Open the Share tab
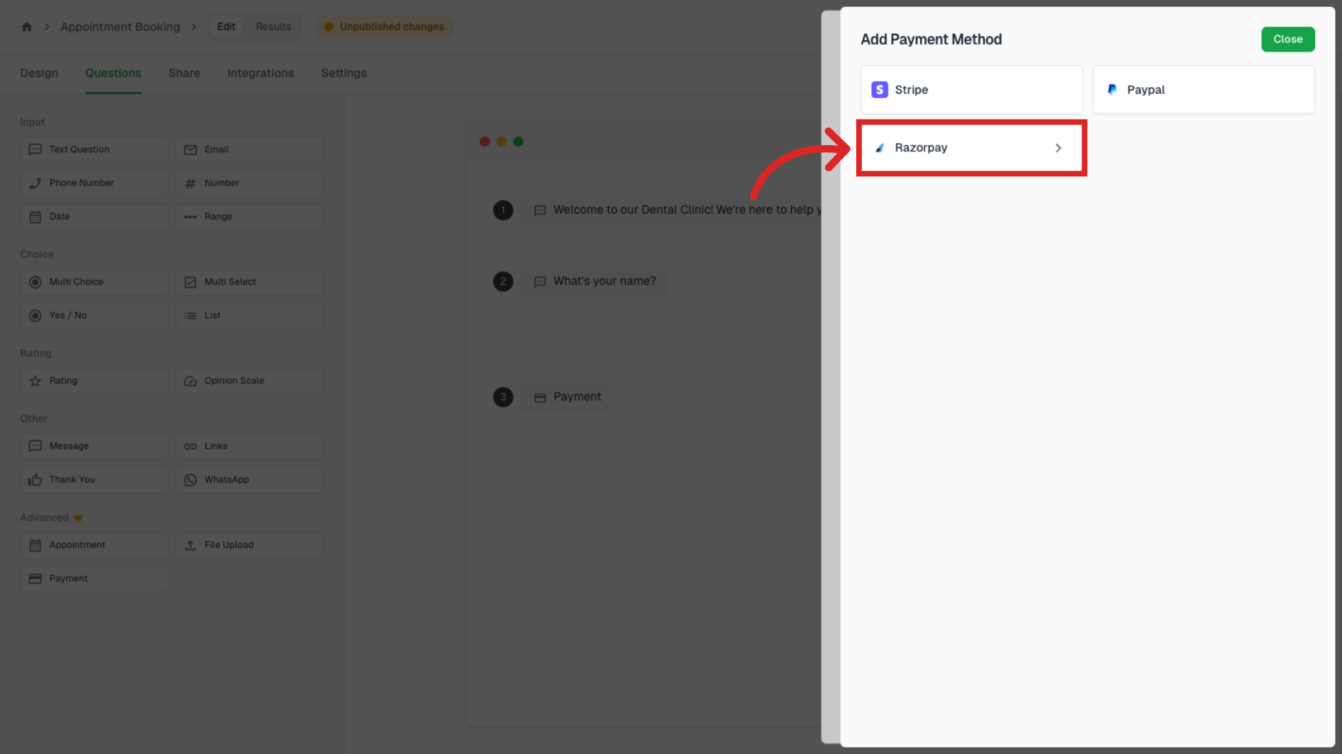 [x=184, y=73]
